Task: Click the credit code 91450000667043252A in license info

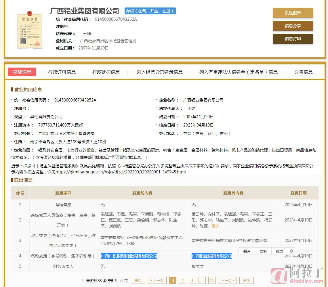Action: coord(75,100)
